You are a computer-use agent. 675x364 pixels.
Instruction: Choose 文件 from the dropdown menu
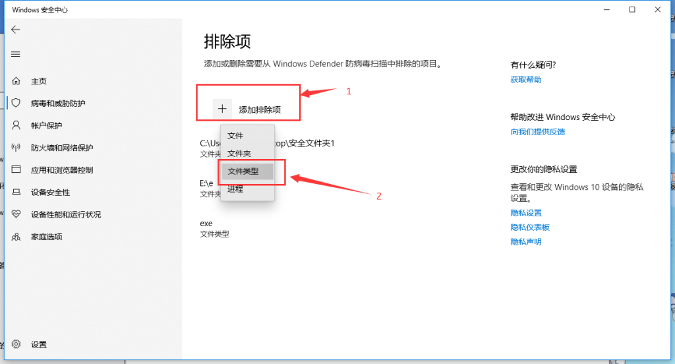point(248,136)
